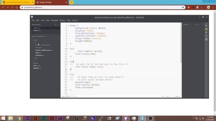Open Chrome profile avatar

click(209, 7)
